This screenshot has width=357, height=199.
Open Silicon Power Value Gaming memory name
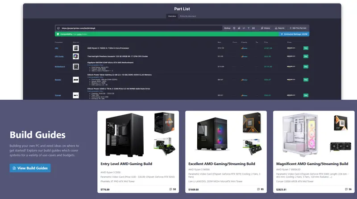pyautogui.click(x=119, y=75)
